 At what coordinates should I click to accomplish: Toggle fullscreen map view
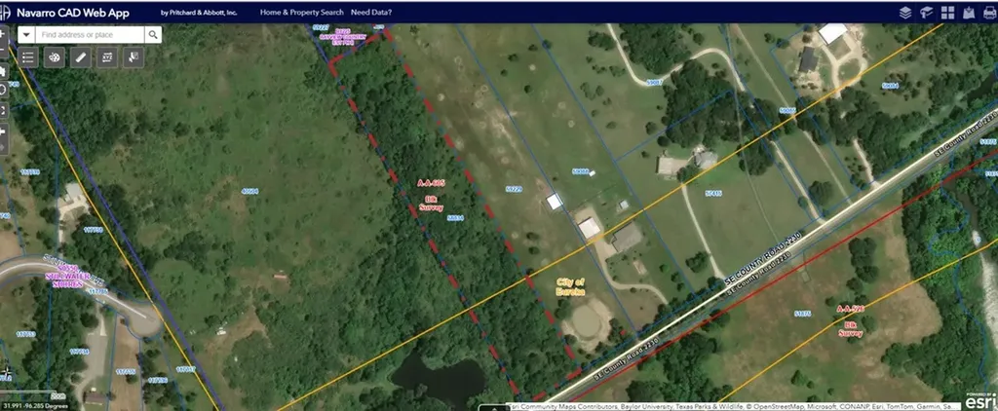tap(3, 111)
